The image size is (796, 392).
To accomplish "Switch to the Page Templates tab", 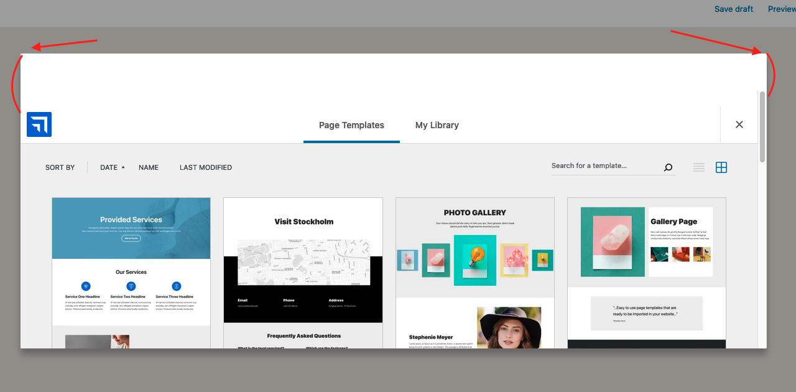I will [351, 124].
